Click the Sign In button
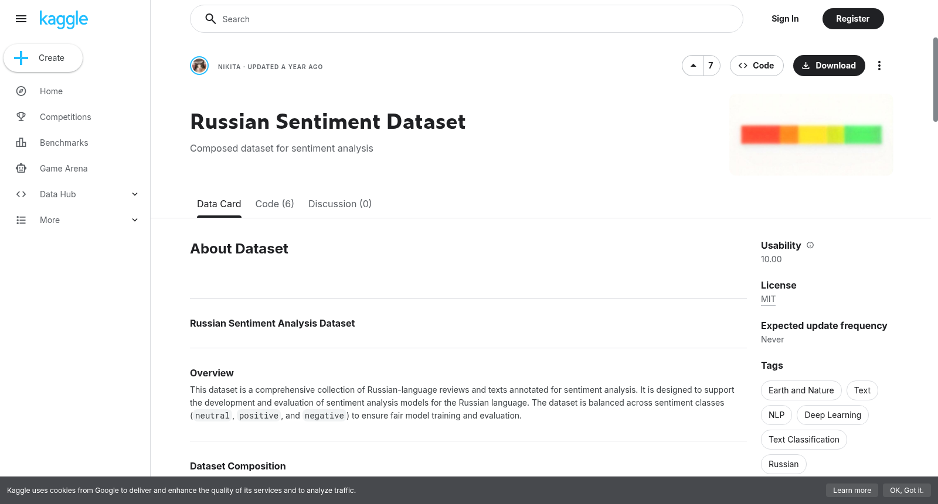Viewport: 938px width, 504px height. (x=785, y=19)
